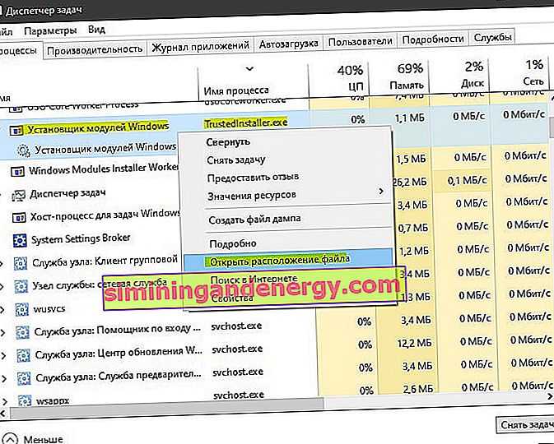
Task: Switch to the Производительность tab
Action: 95,50
